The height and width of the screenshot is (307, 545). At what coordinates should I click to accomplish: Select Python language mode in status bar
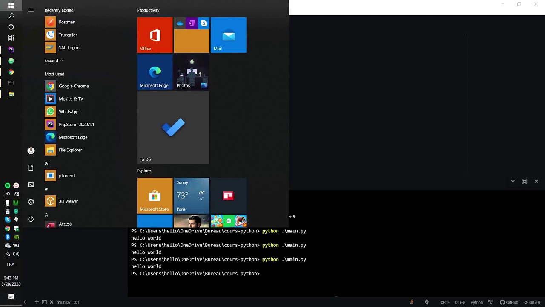[476, 302]
